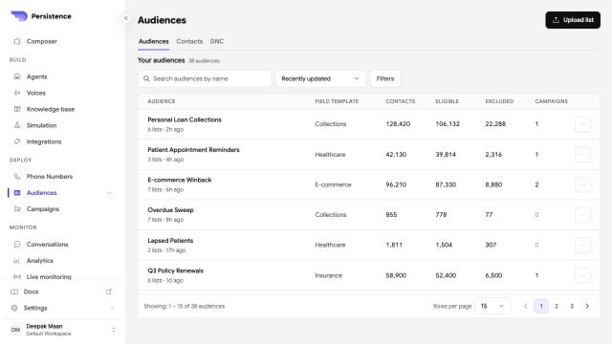Switch to the DNC tab

217,41
